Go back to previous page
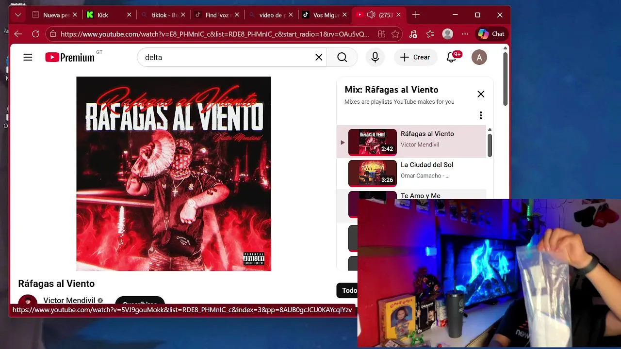 (x=18, y=34)
